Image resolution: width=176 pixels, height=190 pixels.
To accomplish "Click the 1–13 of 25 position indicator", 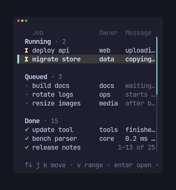I will click(x=136, y=147).
